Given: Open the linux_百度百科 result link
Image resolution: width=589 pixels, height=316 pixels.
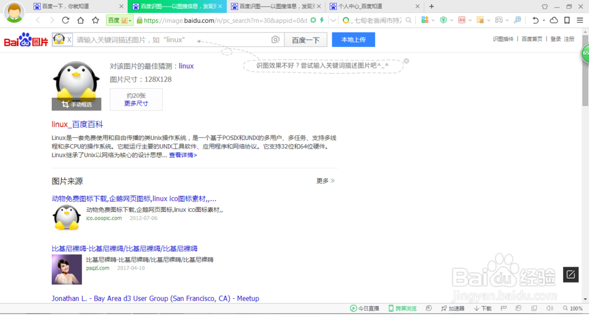Looking at the screenshot, I should [77, 124].
